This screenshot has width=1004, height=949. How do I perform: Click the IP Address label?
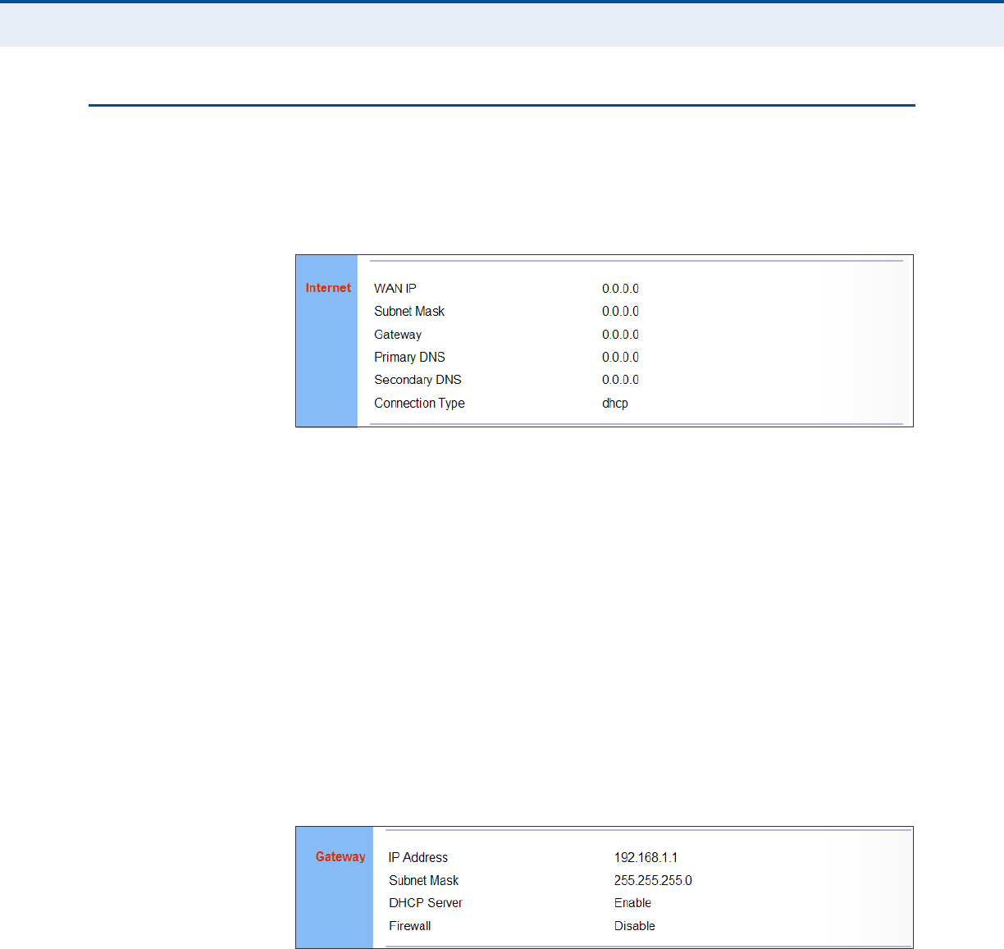[418, 858]
